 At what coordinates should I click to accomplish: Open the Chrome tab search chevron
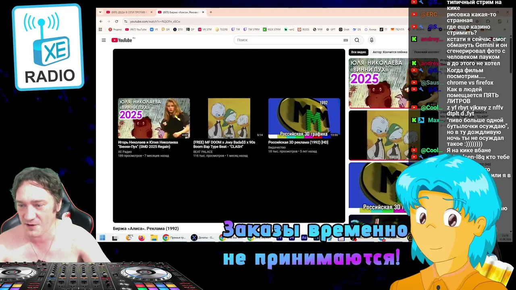[100, 12]
